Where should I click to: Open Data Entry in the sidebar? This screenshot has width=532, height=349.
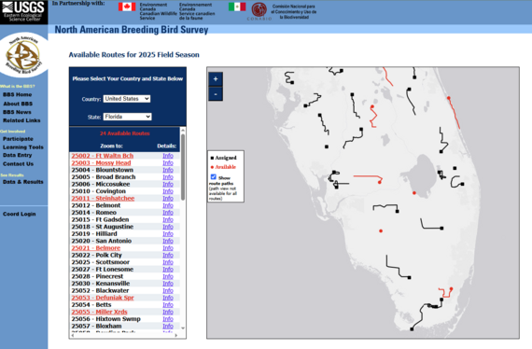(x=18, y=155)
